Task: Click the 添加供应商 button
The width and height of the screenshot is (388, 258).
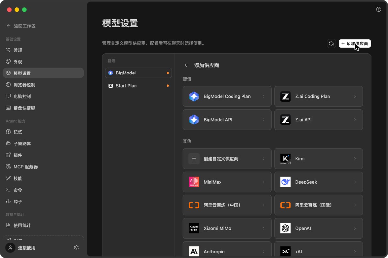Action: pyautogui.click(x=355, y=44)
